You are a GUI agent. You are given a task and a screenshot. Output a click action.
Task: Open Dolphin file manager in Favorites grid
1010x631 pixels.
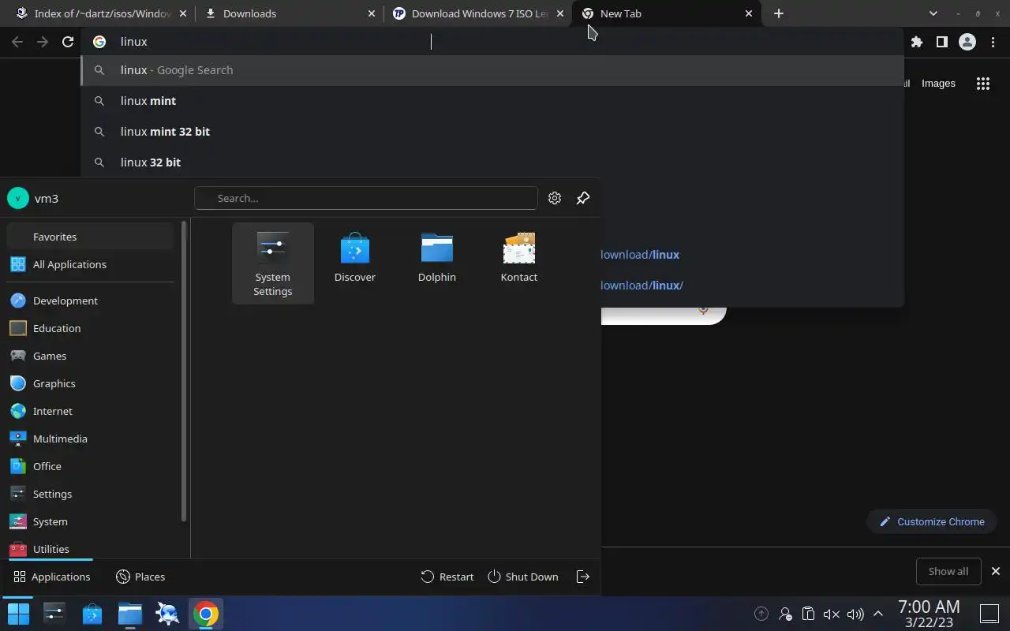click(x=437, y=257)
